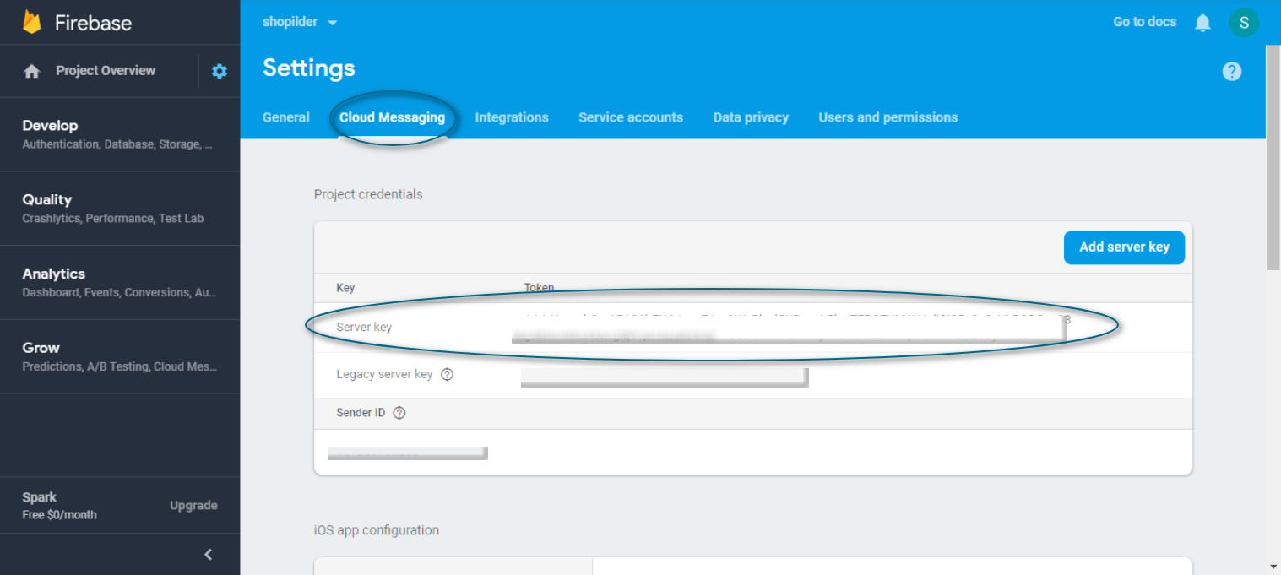Expand the Quality section
This screenshot has width=1281, height=575.
point(120,209)
